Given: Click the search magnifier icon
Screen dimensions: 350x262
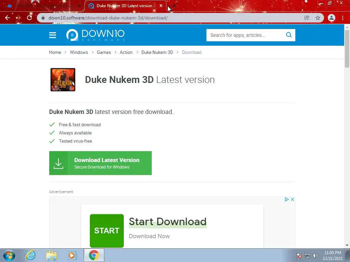Looking at the screenshot, I should tap(289, 35).
